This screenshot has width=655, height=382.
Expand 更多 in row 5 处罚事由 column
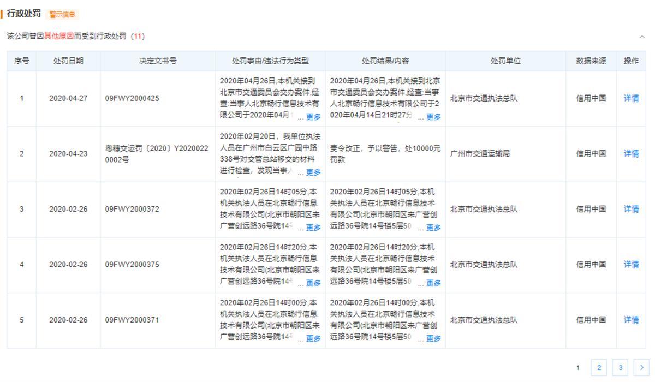(x=313, y=338)
